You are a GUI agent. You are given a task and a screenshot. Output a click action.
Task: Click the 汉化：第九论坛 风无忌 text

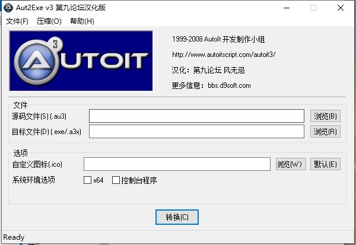tap(208, 70)
